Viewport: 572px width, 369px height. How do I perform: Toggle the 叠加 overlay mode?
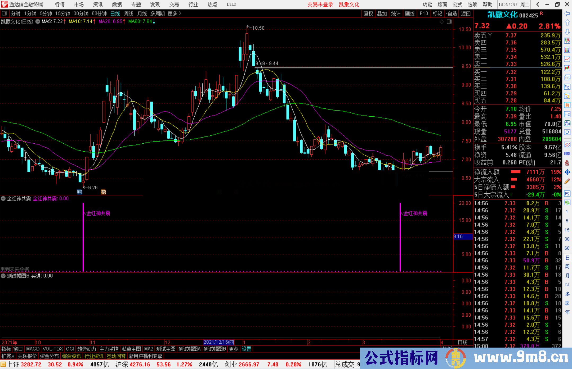point(382,13)
